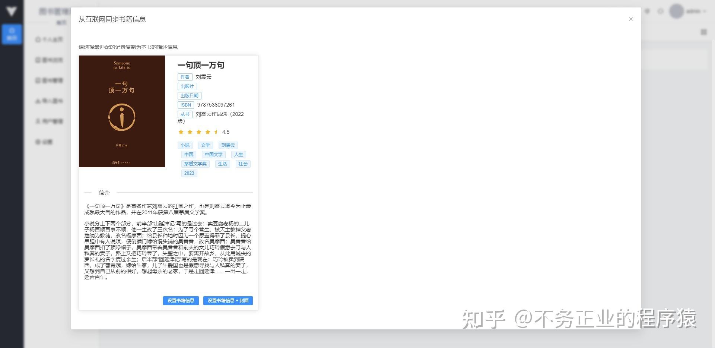Close the 从互联网同步书籍信息 dialog

[630, 19]
